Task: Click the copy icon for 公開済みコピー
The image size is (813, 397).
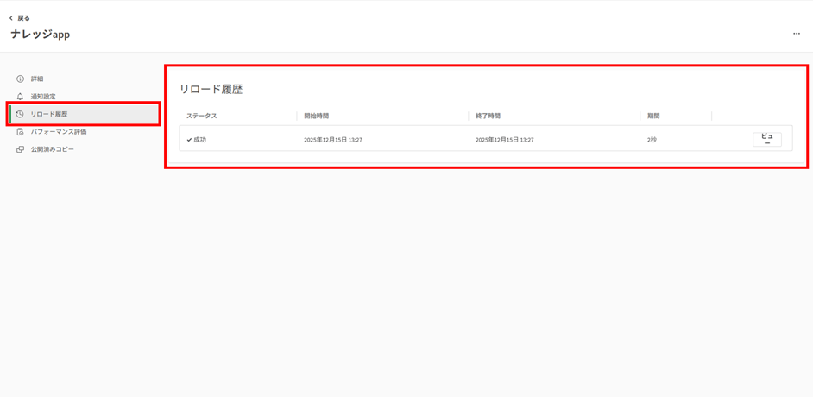Action: pos(21,149)
